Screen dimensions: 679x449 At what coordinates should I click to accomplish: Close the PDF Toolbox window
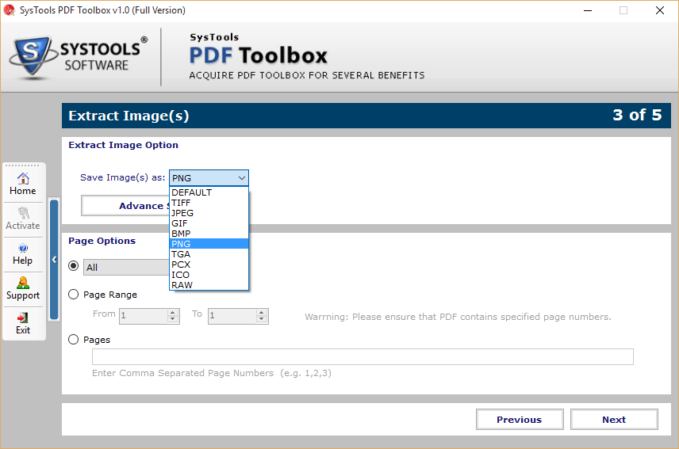[659, 10]
